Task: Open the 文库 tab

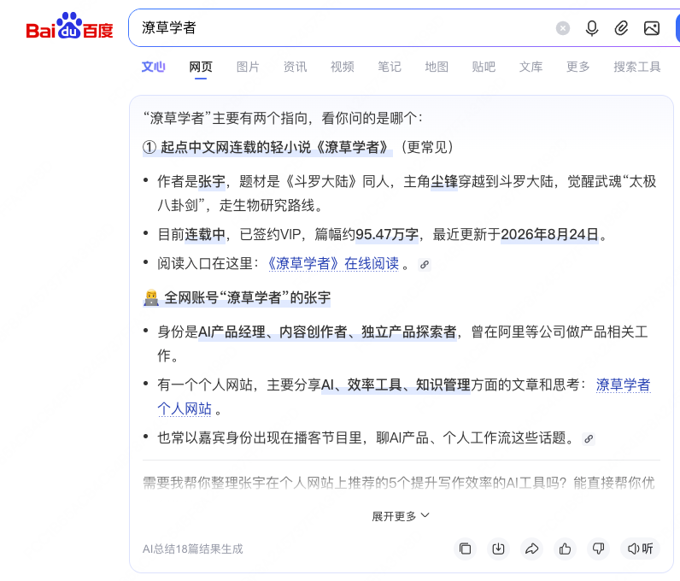Action: [x=531, y=67]
